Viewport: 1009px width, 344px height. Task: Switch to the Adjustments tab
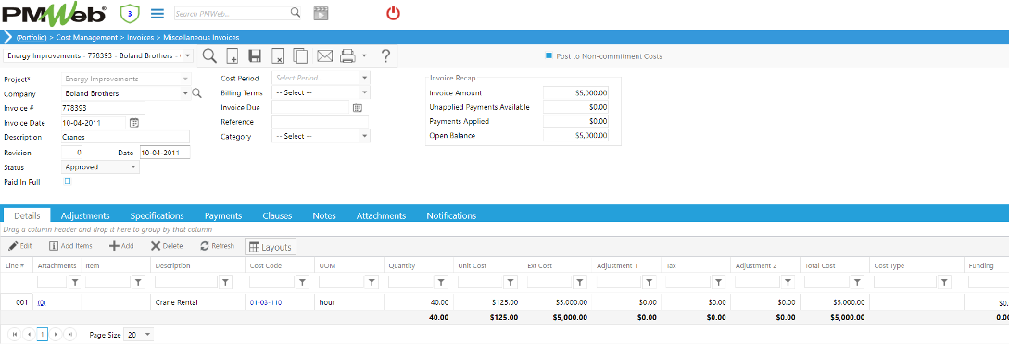click(x=85, y=215)
